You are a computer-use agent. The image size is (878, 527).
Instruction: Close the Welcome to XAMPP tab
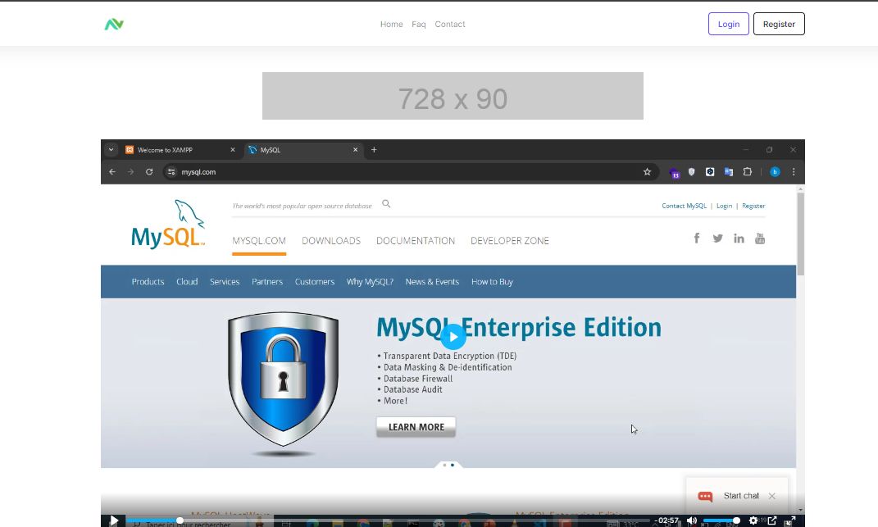click(232, 149)
